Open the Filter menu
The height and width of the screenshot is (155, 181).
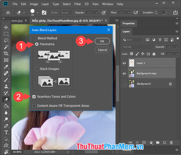78,4
